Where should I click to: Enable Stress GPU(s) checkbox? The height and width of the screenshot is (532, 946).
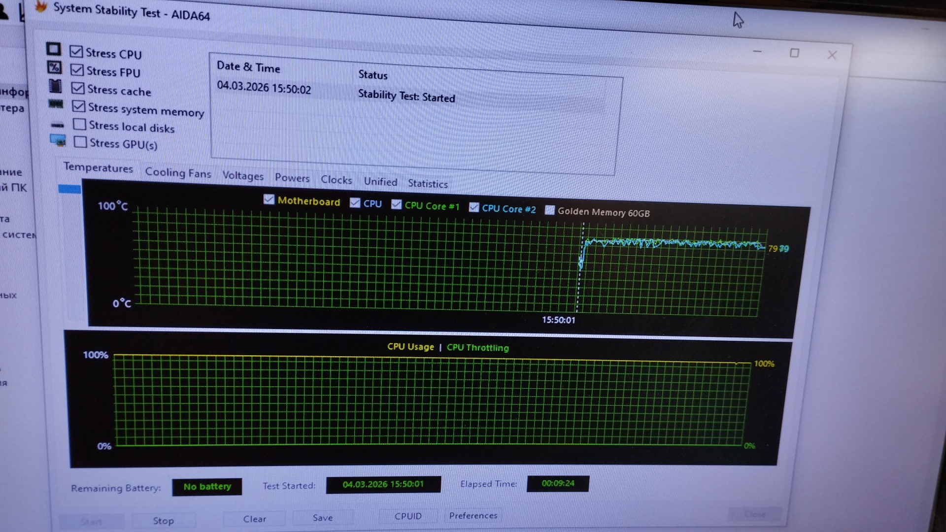click(x=80, y=142)
